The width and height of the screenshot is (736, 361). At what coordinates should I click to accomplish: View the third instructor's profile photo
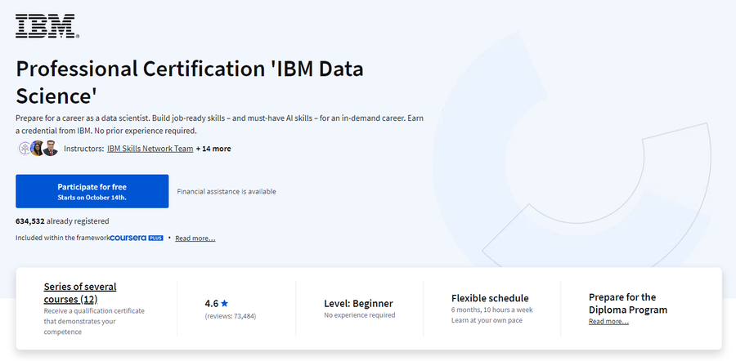tap(50, 149)
